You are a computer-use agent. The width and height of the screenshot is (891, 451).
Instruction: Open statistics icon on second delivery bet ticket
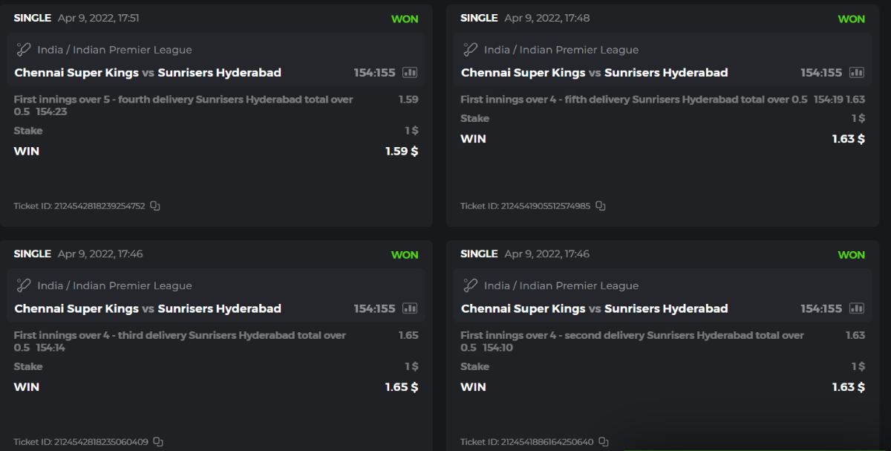pyautogui.click(x=857, y=308)
